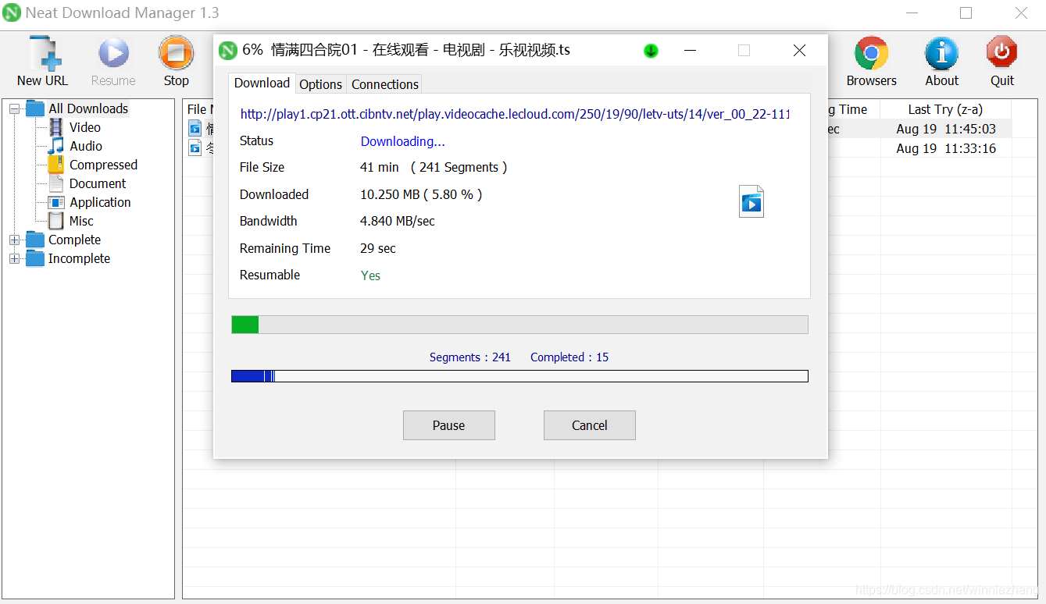Viewport: 1046px width, 604px height.
Task: Click the first download row file icon
Action: 195,129
